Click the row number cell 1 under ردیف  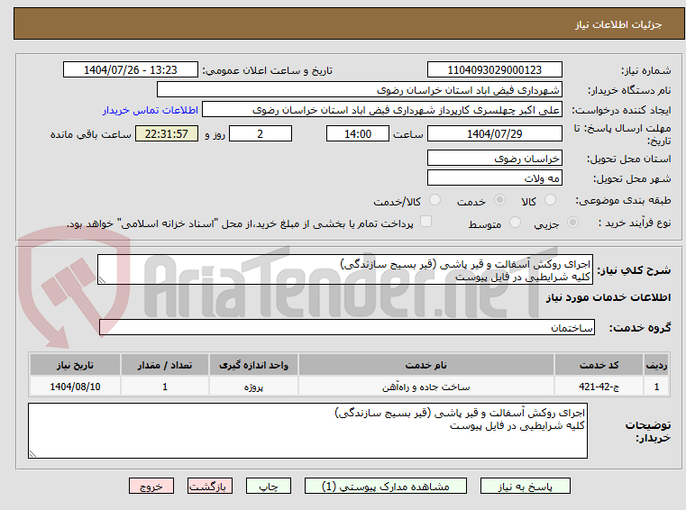coord(656,387)
